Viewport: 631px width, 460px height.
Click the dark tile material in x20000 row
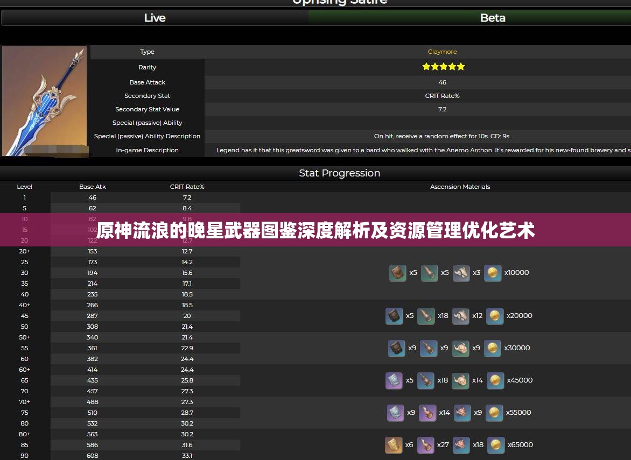pos(394,316)
